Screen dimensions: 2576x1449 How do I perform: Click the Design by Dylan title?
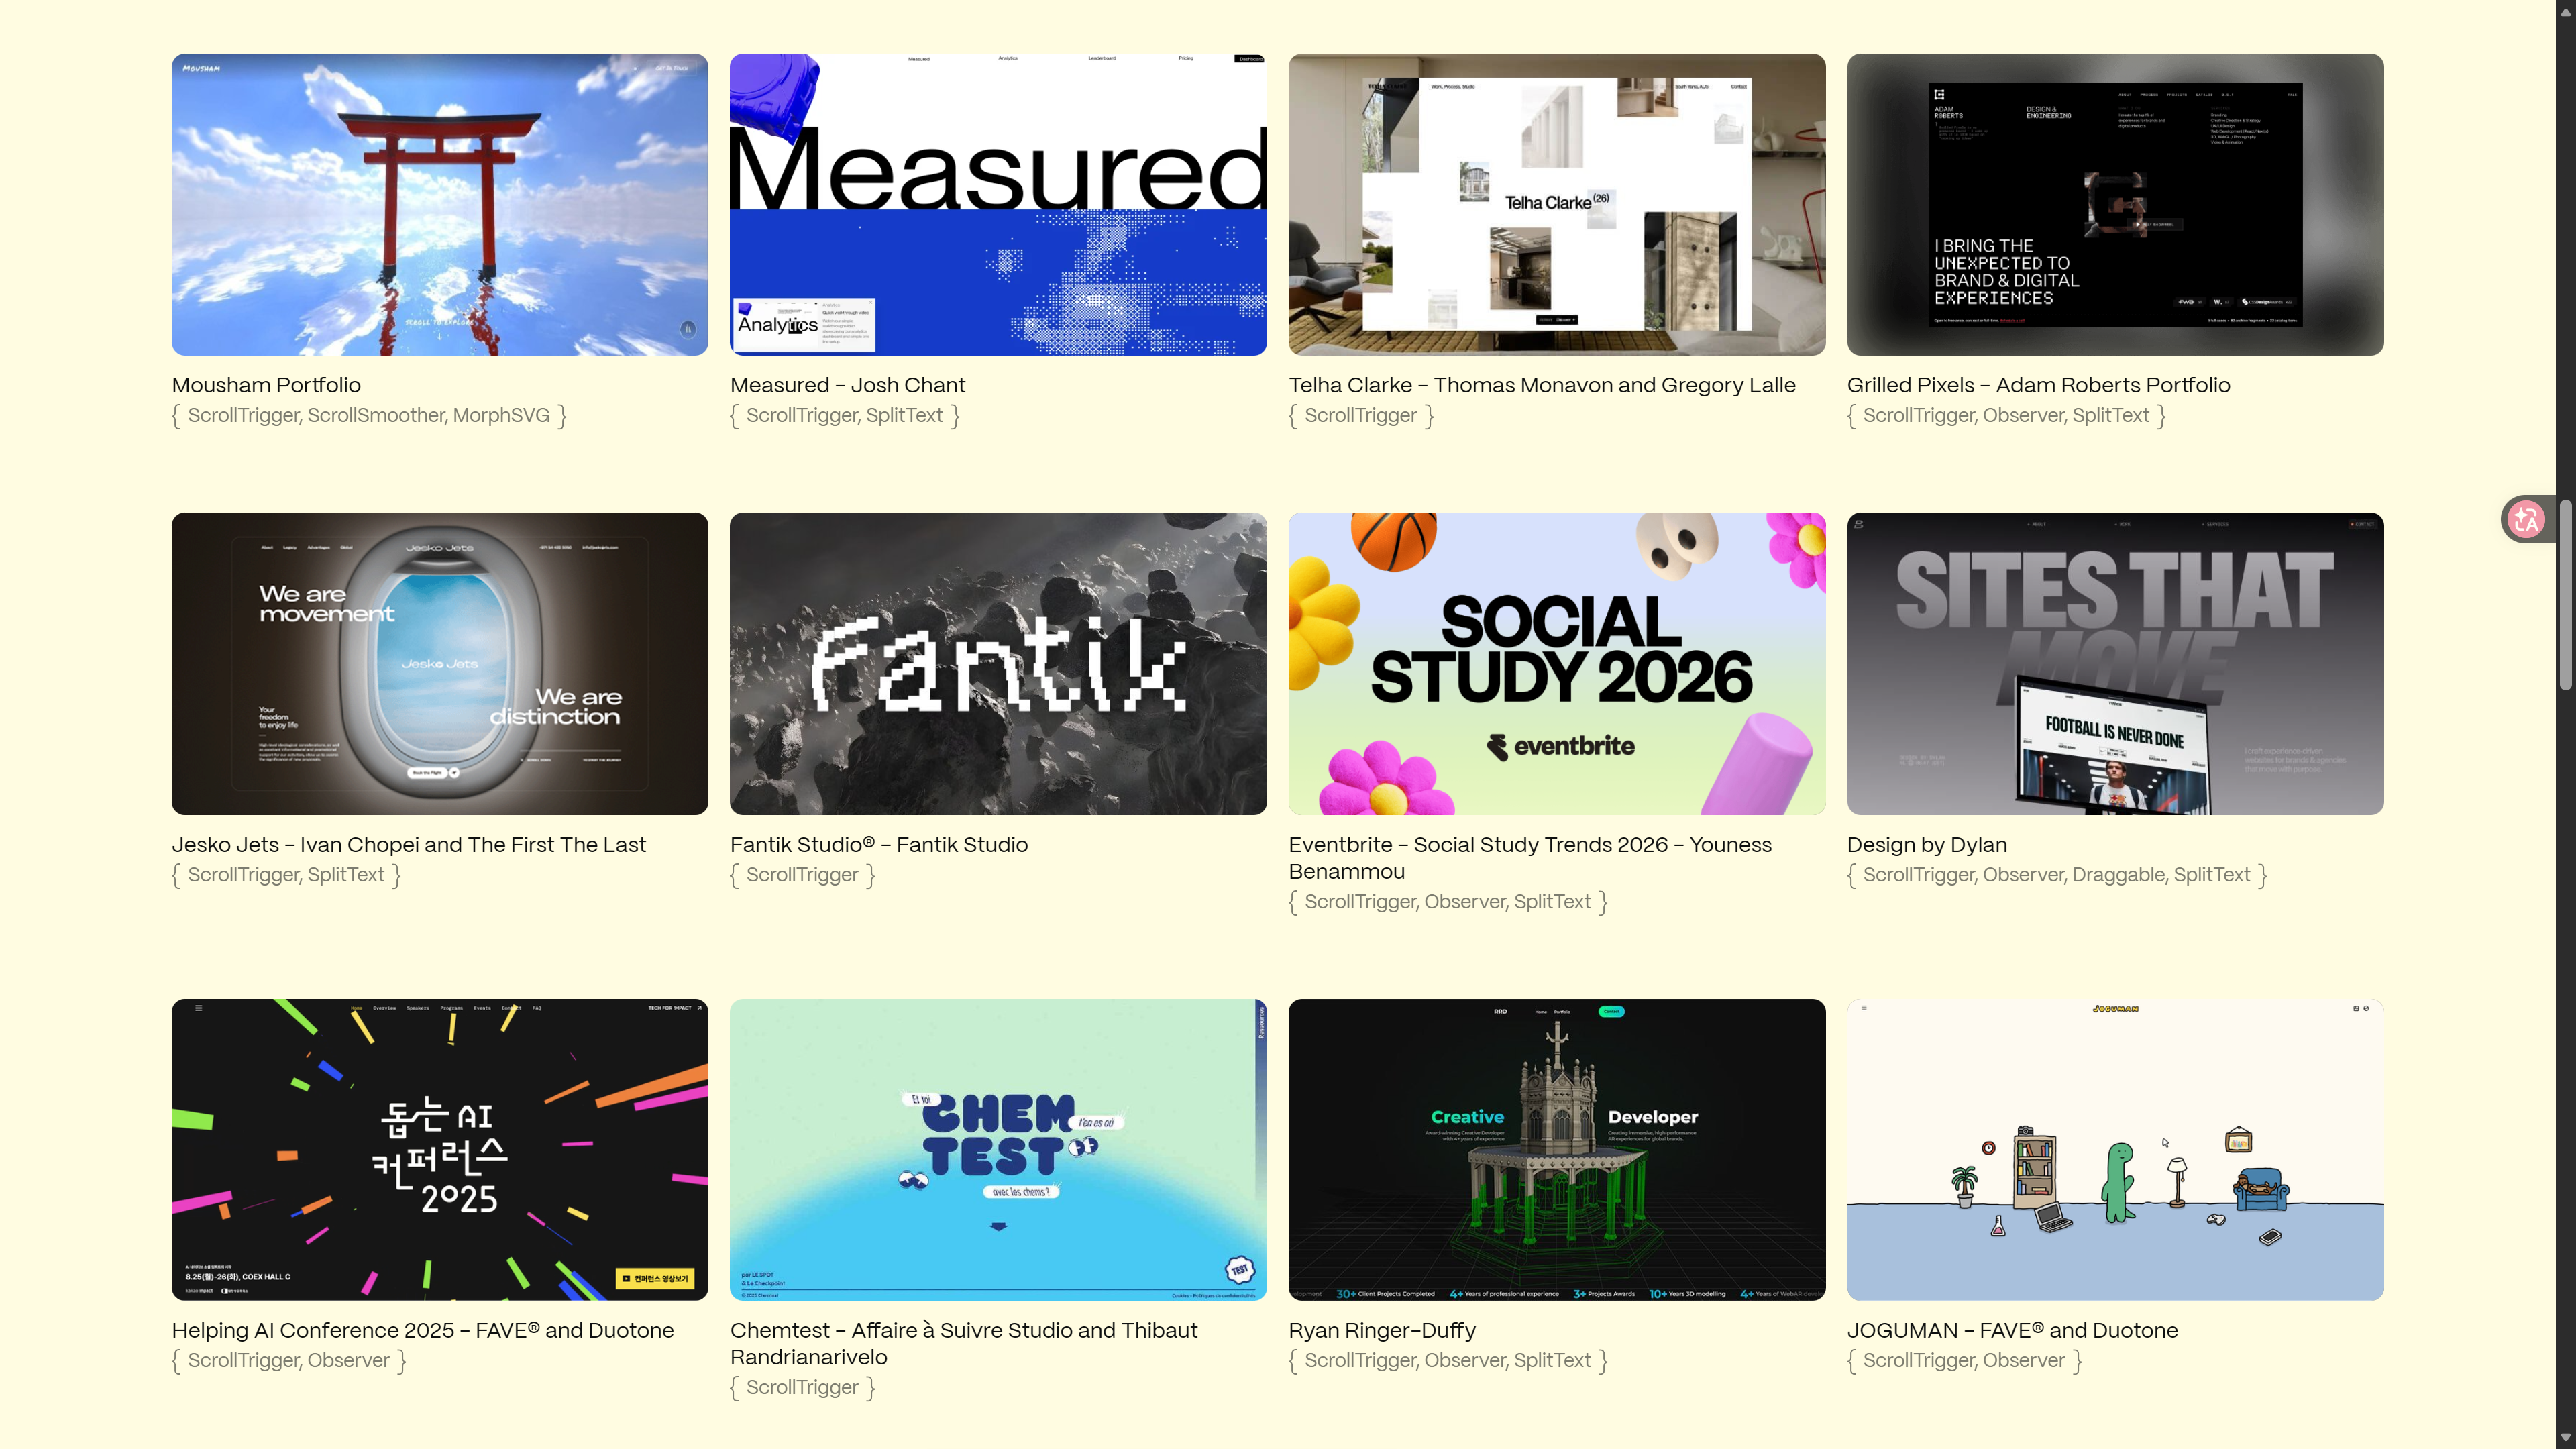tap(1926, 844)
